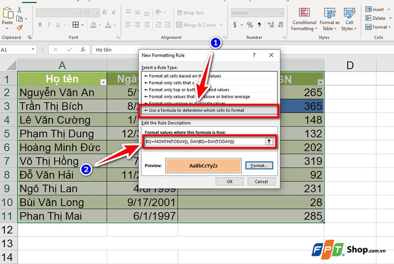Toggle Italic formatting
The image size is (394, 264).
pos(49,25)
